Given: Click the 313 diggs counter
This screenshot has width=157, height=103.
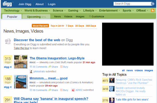Looking at the screenshot, I should click(x=8, y=60).
